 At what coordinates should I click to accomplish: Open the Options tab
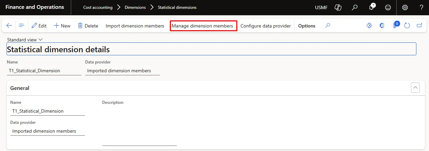pos(307,26)
